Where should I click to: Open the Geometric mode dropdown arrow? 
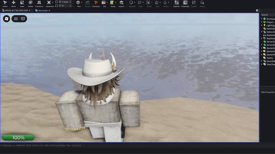53,2
